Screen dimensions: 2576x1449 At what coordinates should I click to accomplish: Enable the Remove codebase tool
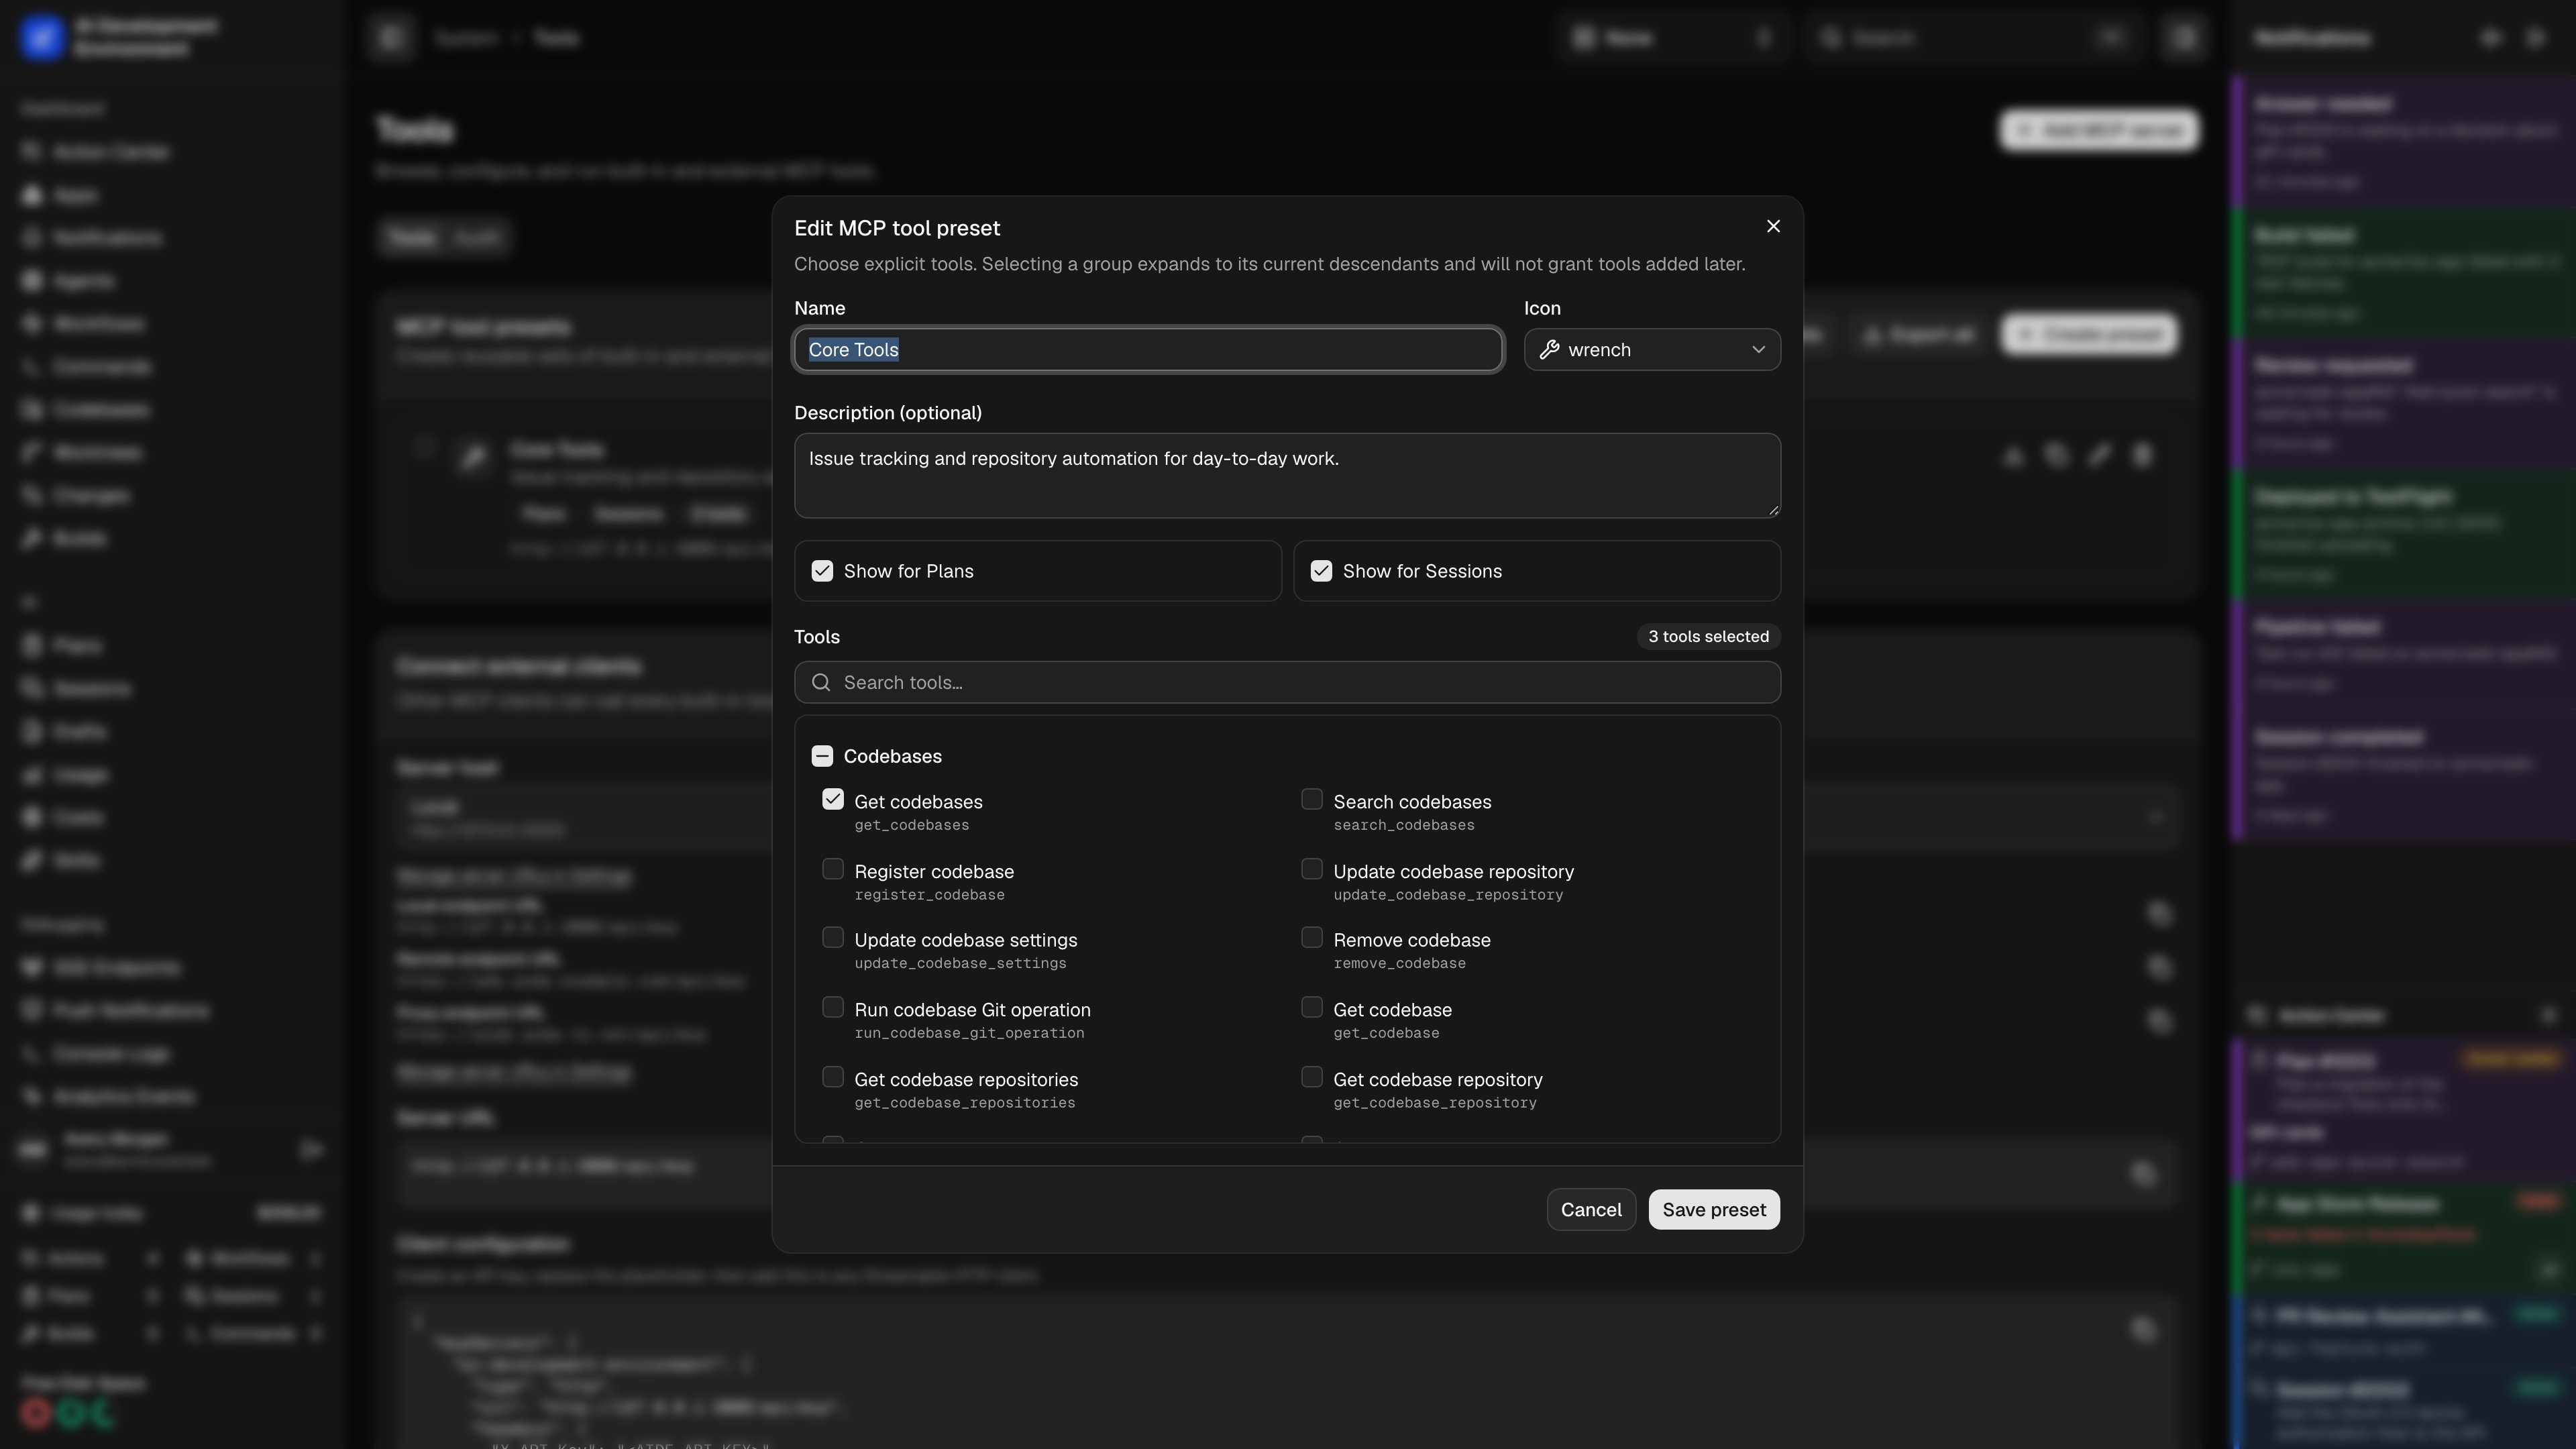[x=1312, y=938]
